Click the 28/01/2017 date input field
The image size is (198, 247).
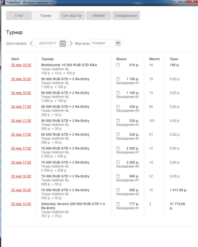tap(48, 43)
